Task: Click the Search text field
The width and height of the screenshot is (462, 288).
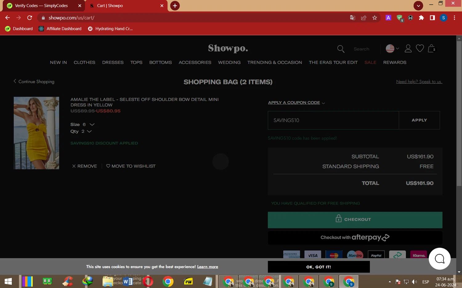Action: tap(361, 49)
